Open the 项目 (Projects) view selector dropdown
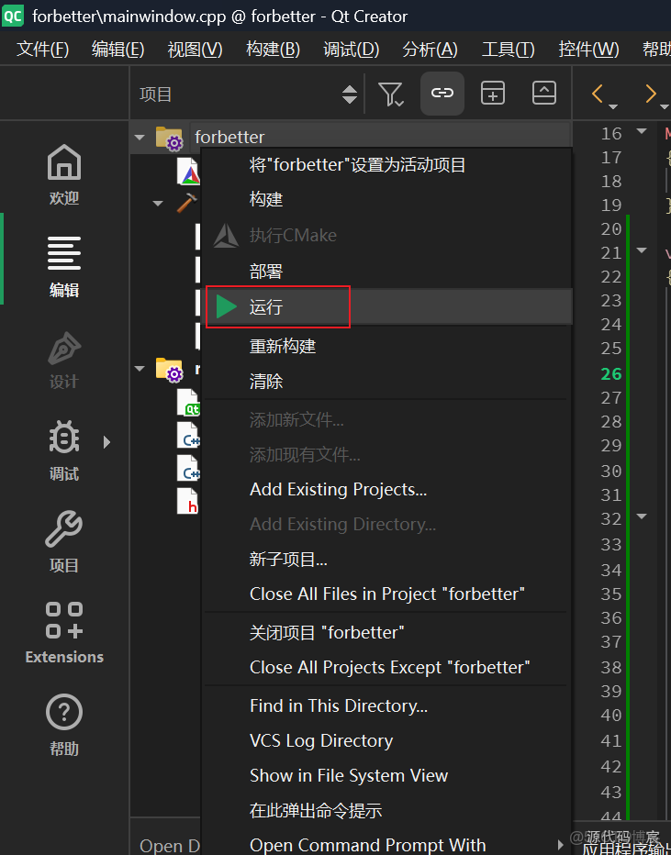This screenshot has height=855, width=671. (x=248, y=93)
